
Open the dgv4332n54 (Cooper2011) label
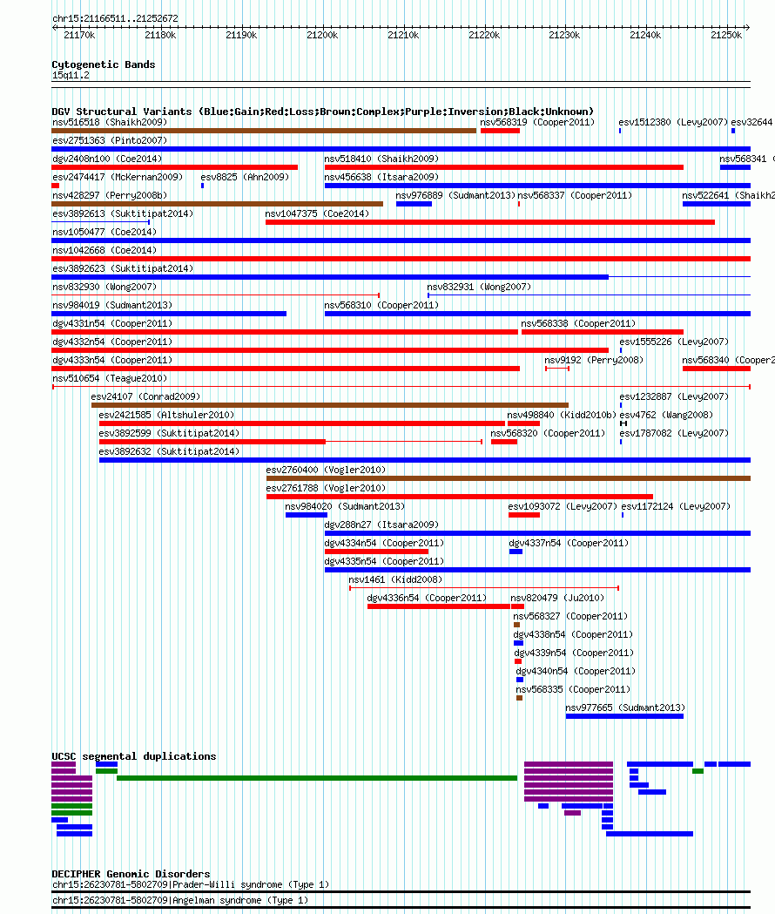coord(112,342)
